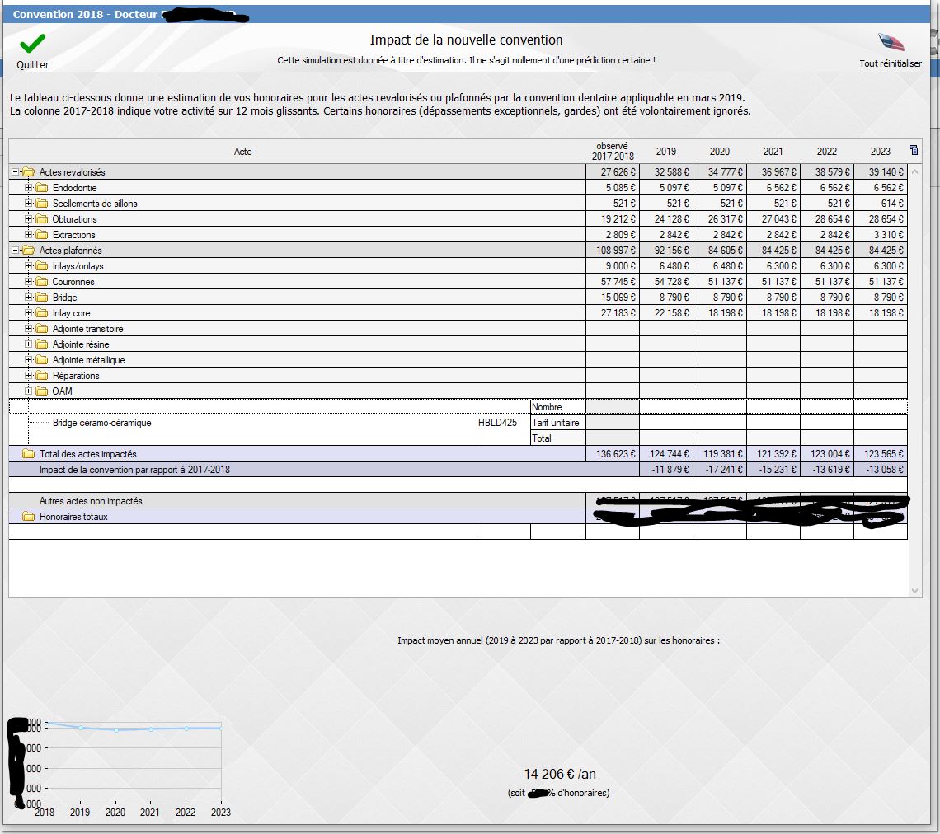The image size is (940, 834).
Task: Collapse the Actes revalorisés group
Action: click(x=16, y=172)
